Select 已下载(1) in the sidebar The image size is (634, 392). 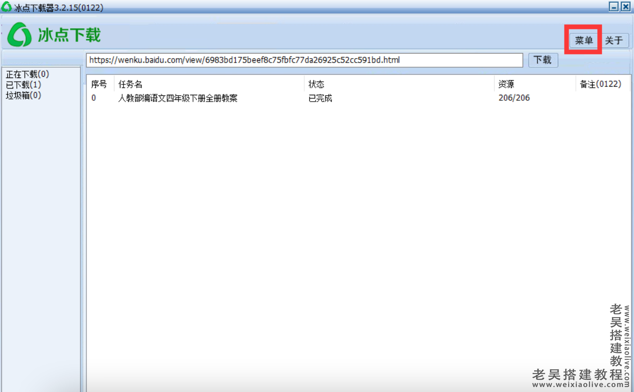24,85
